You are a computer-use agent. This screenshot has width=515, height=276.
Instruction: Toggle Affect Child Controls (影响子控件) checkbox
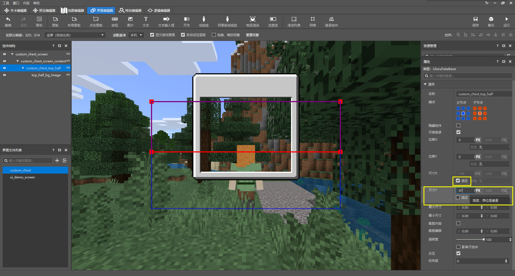[x=458, y=247]
